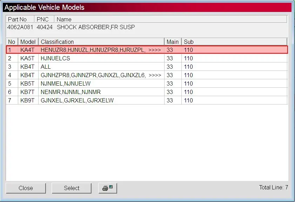Select the row with classification ALL
Screen dimensions: 295x202
coord(147,67)
